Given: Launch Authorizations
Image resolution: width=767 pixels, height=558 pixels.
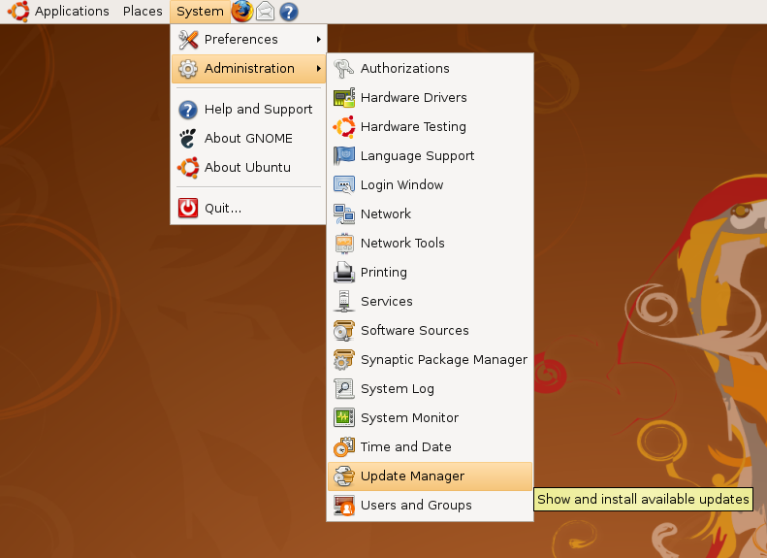Looking at the screenshot, I should [x=430, y=69].
